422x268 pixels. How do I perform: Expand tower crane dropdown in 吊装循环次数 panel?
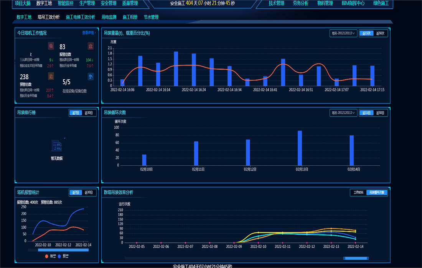[x=343, y=113]
